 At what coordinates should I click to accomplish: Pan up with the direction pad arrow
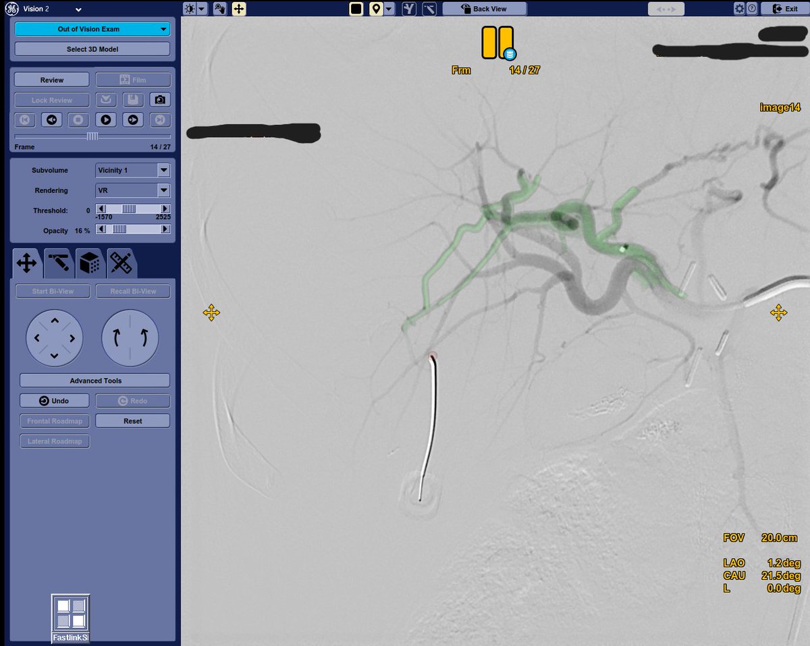coord(55,320)
